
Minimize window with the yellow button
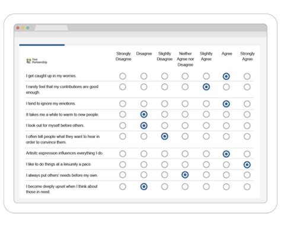point(23,28)
